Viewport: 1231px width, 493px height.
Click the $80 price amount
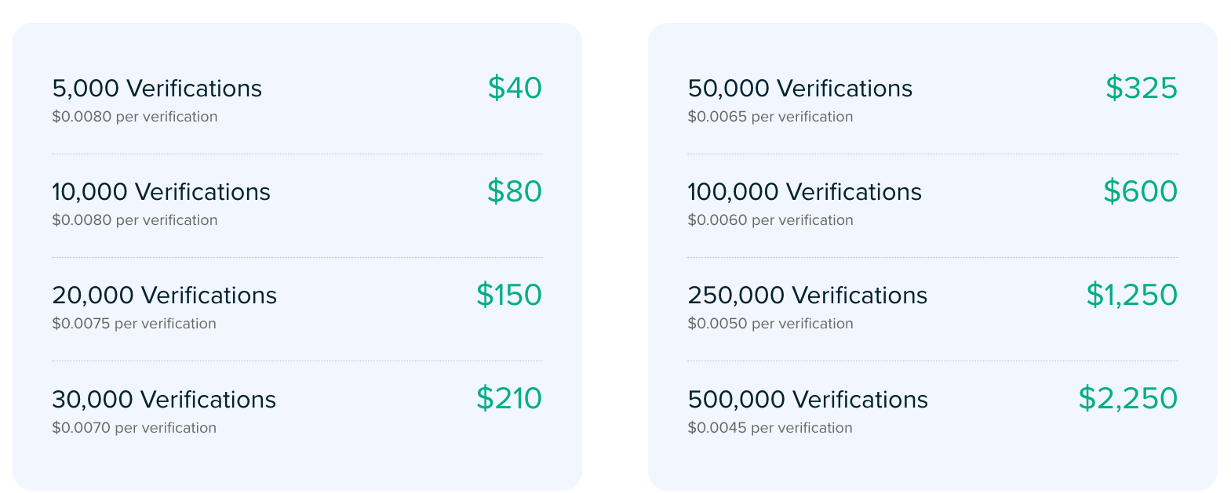coord(515,191)
